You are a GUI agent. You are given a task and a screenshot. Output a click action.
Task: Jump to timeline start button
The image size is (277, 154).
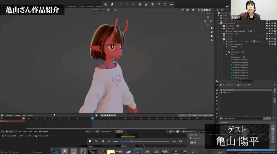102,115
